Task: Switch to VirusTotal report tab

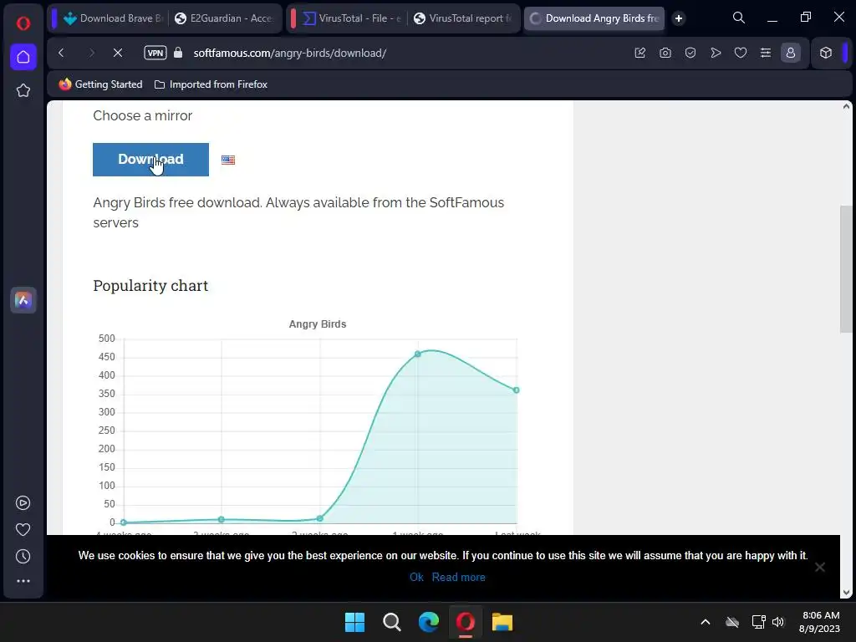Action: (x=463, y=18)
